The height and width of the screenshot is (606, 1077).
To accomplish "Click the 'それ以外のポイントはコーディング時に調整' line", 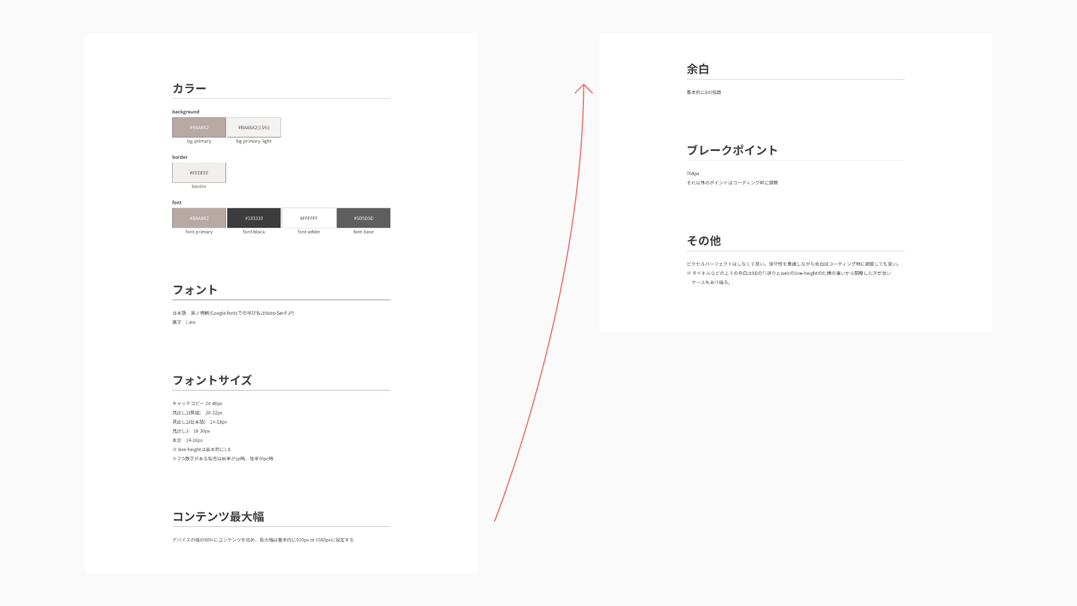I will [733, 183].
